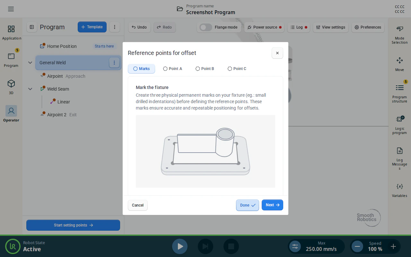Open the Program sidebar section
Image resolution: width=411 pixels, height=257 pixels.
tap(11, 60)
